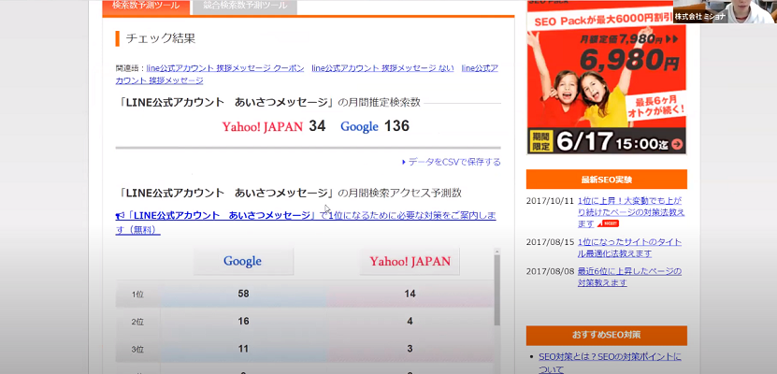Open related term link ending ない

click(382, 68)
